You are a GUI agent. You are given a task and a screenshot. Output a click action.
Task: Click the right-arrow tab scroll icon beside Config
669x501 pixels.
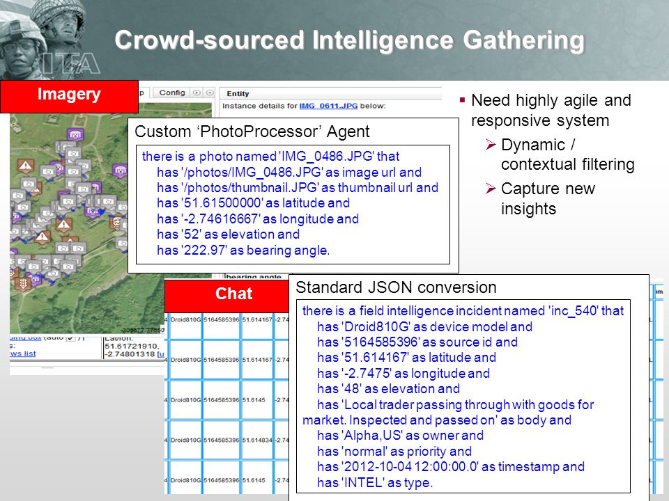[x=197, y=93]
